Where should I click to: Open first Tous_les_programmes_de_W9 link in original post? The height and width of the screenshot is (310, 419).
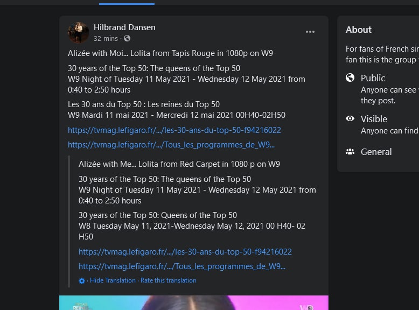pyautogui.click(x=171, y=145)
